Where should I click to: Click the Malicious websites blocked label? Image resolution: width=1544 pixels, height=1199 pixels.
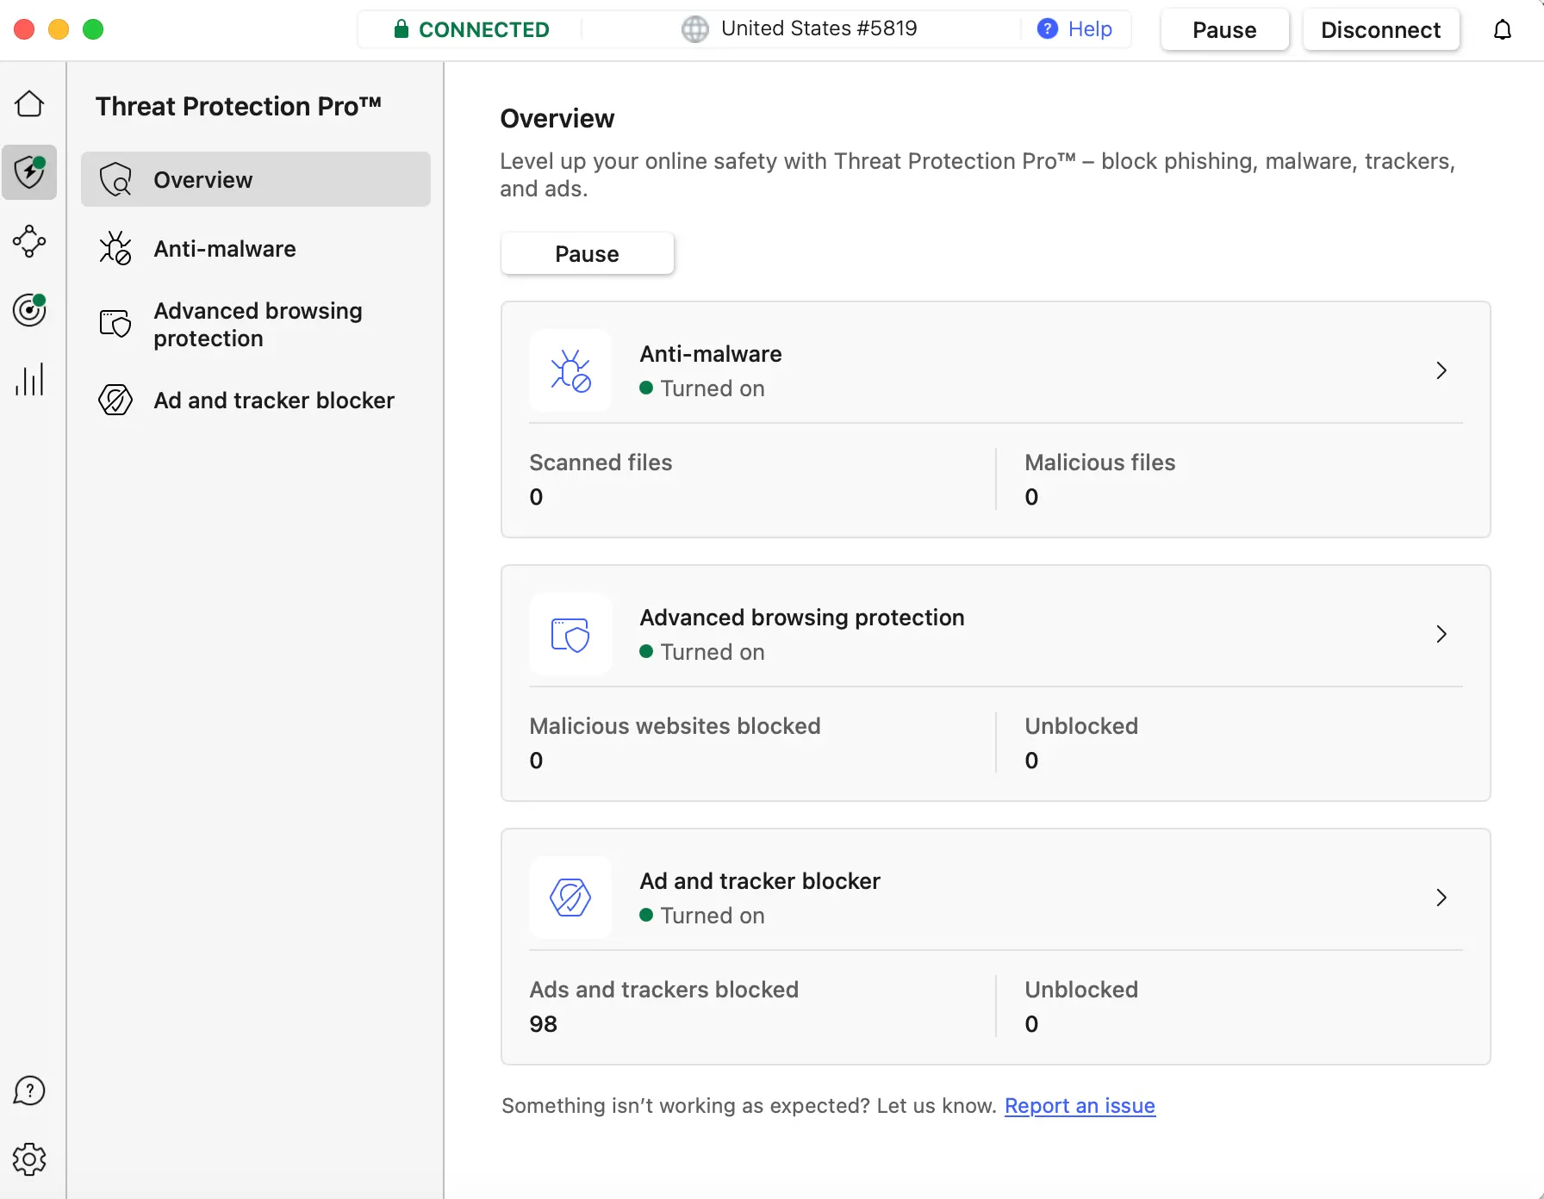pos(675,726)
